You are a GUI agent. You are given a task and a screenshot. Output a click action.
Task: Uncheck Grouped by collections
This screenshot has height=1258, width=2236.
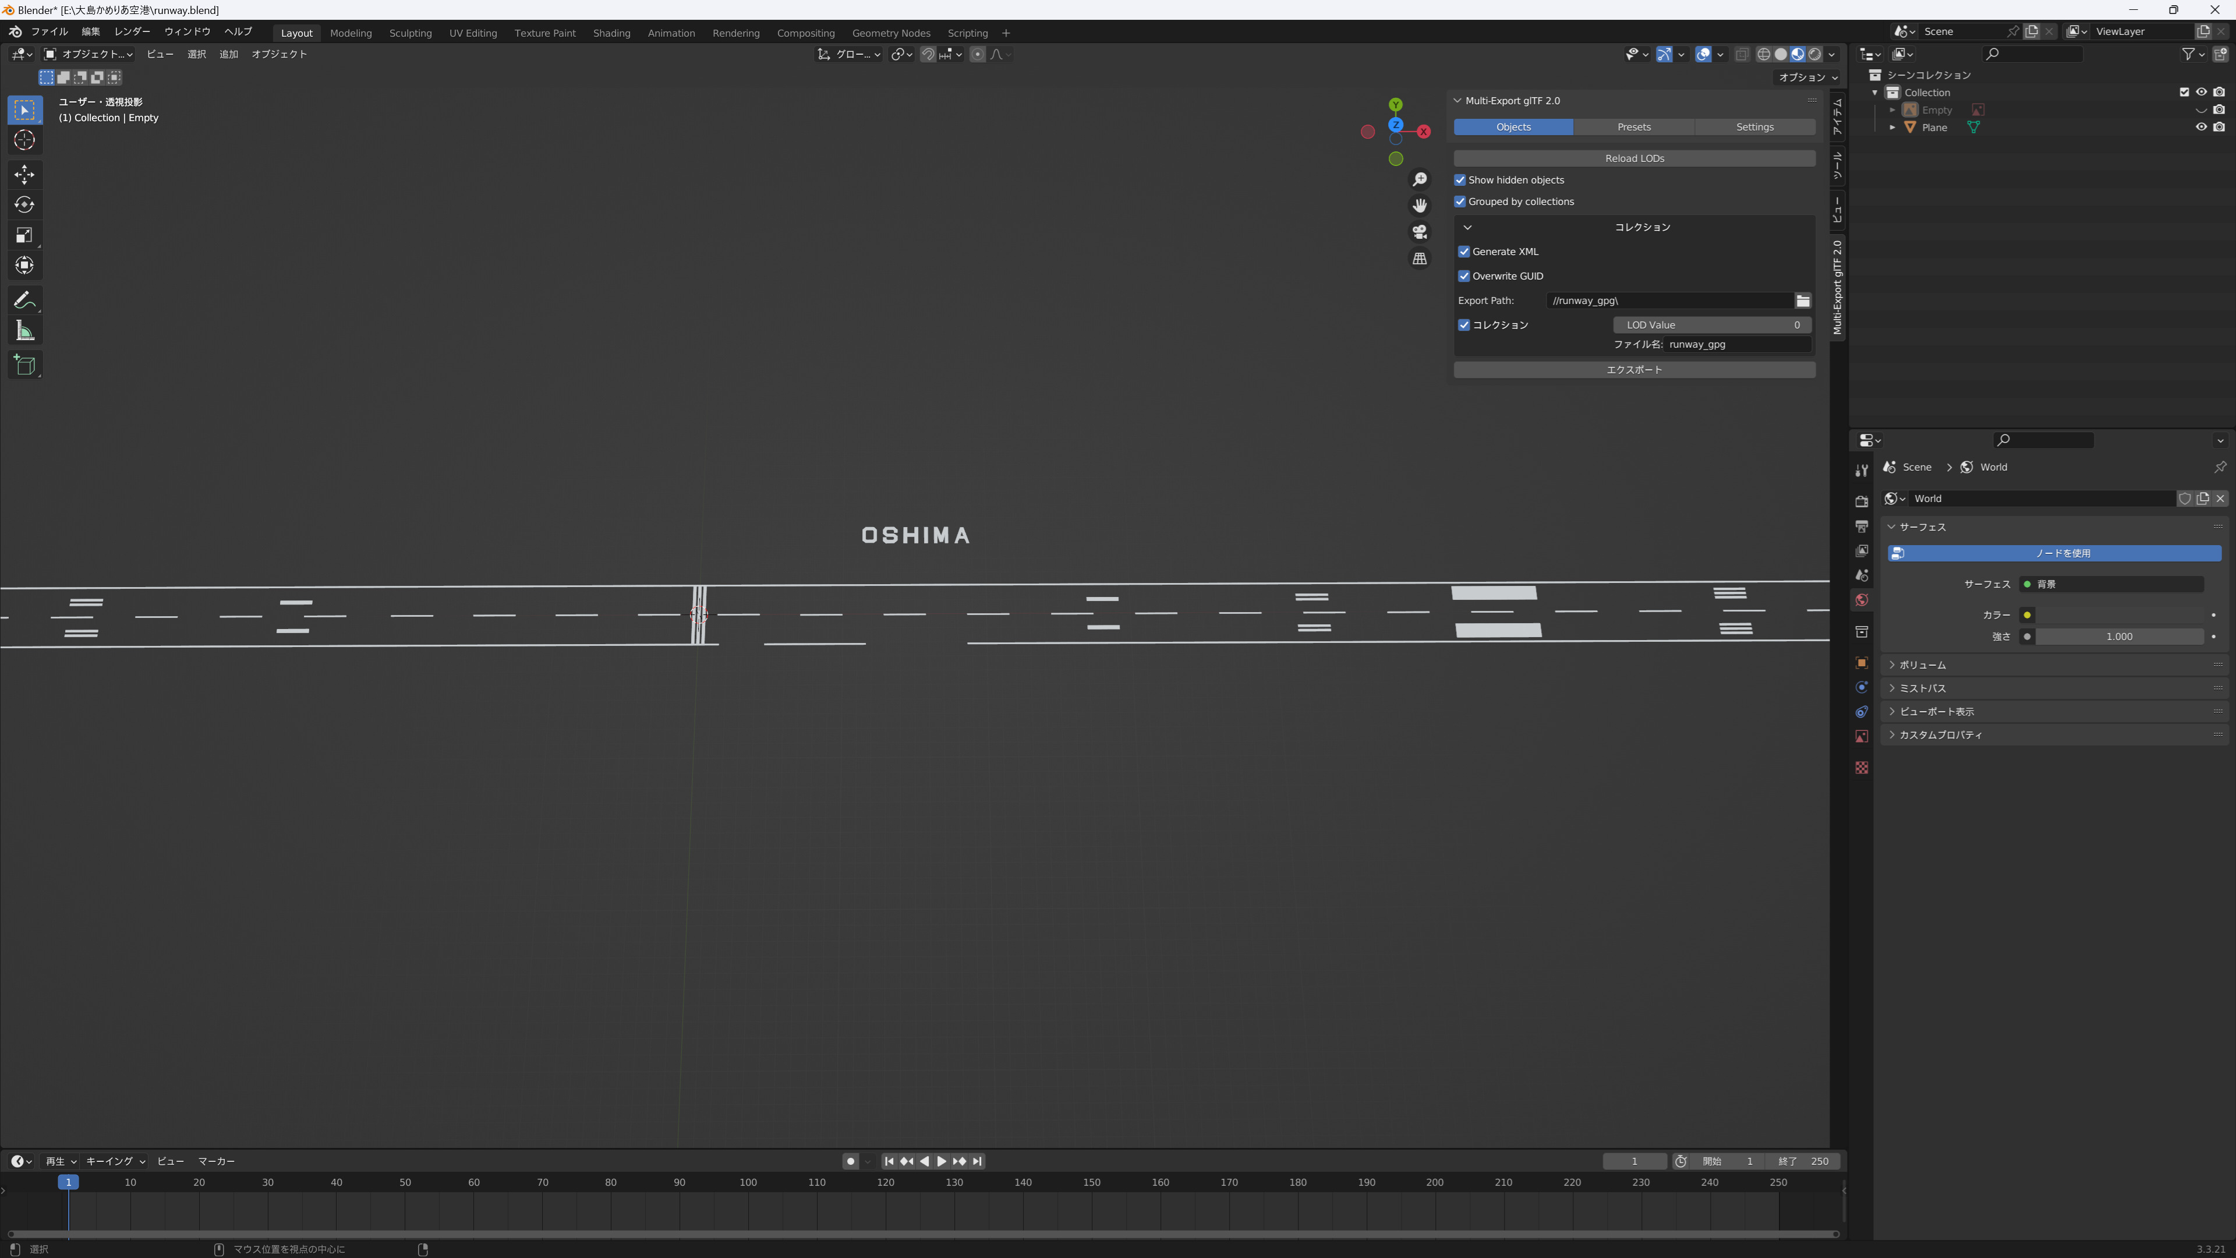pos(1460,202)
